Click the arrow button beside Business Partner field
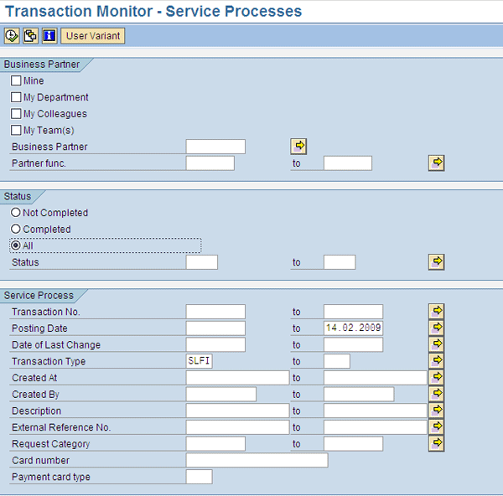This screenshot has height=496, width=503. pyautogui.click(x=298, y=147)
